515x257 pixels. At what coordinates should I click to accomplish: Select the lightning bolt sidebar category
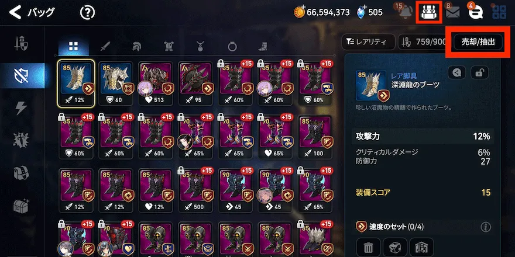pos(21,108)
